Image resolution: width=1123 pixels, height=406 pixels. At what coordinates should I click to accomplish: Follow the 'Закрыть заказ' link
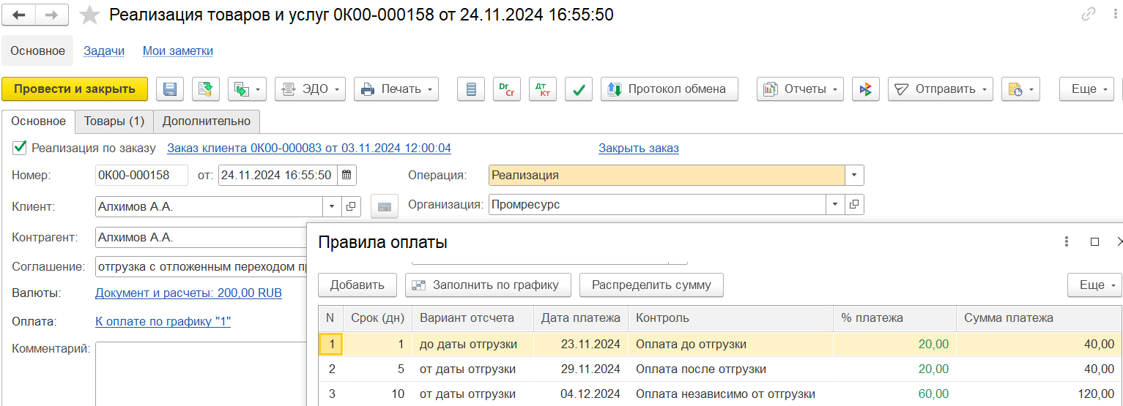[x=638, y=149]
